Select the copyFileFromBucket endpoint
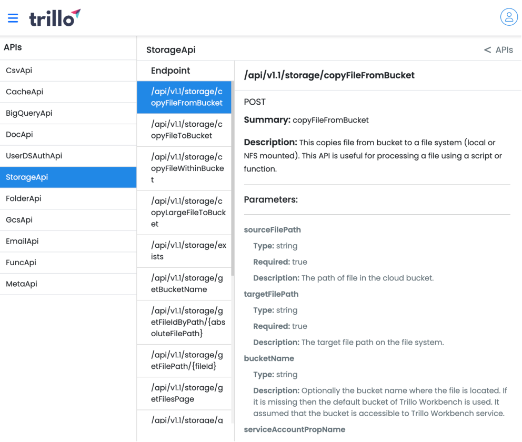 [184, 97]
